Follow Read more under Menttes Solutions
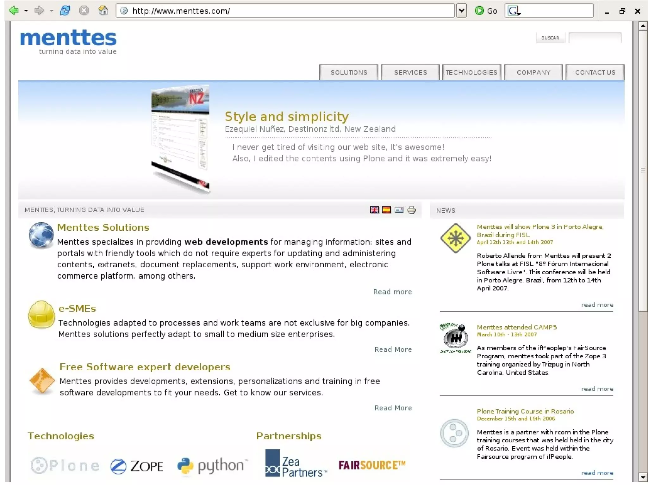The width and height of the screenshot is (648, 485). (x=392, y=292)
